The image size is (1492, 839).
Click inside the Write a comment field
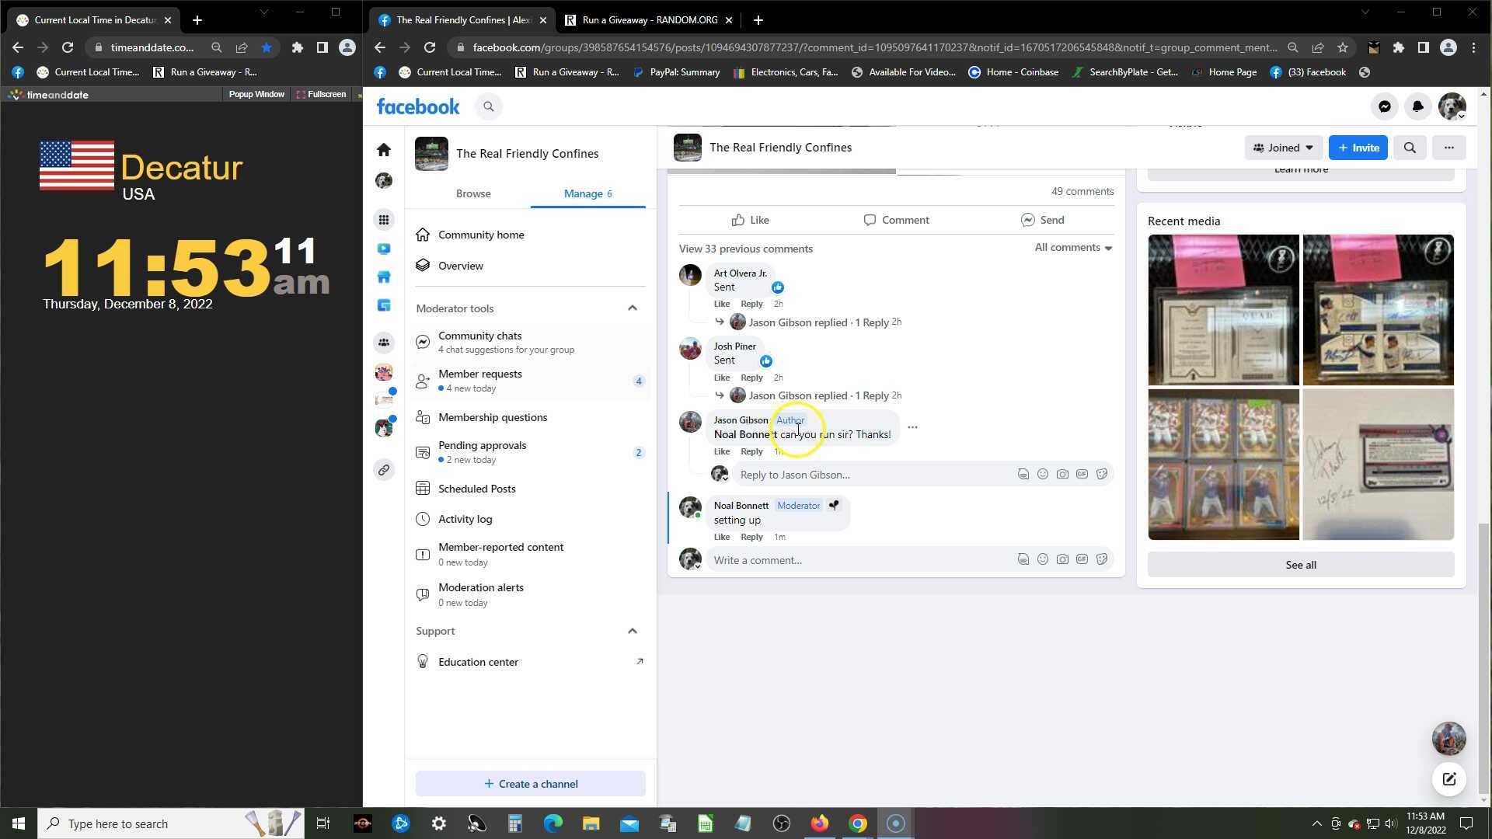tap(855, 560)
